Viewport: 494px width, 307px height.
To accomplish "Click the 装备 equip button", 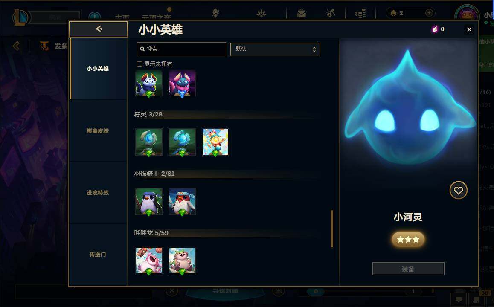I will coord(408,269).
